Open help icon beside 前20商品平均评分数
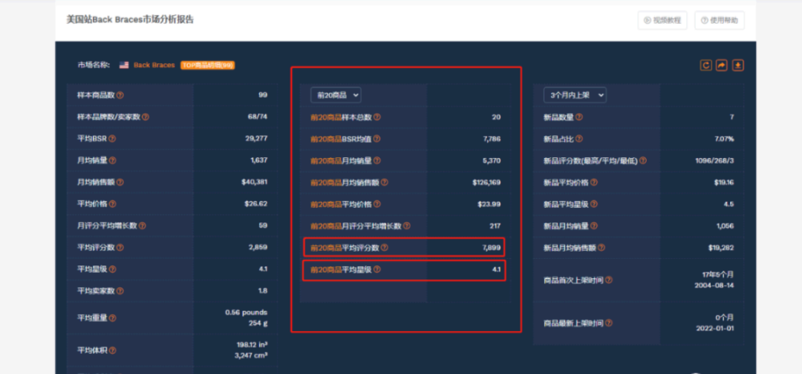 tap(385, 247)
